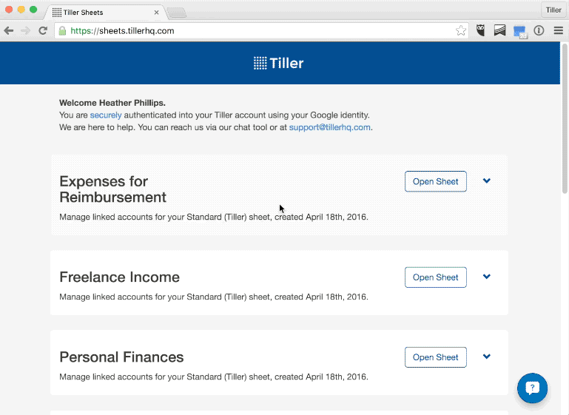Open Sheet for Freelance Income
The width and height of the screenshot is (569, 415).
436,277
